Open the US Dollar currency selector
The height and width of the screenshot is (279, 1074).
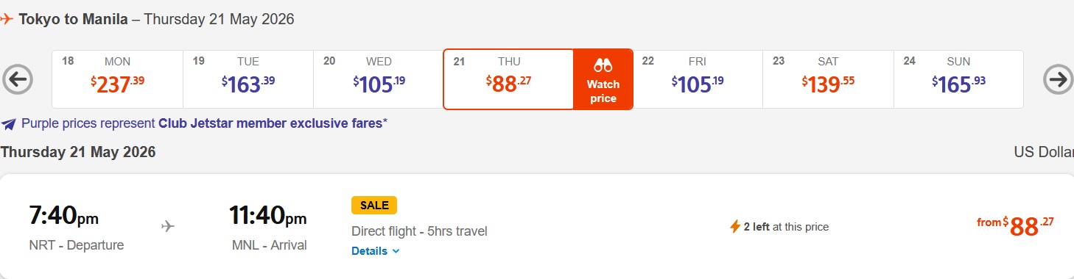point(1044,152)
